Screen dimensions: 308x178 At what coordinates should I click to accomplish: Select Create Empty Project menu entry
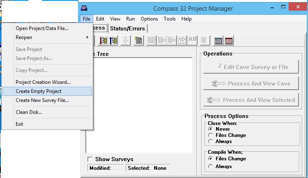(47, 91)
